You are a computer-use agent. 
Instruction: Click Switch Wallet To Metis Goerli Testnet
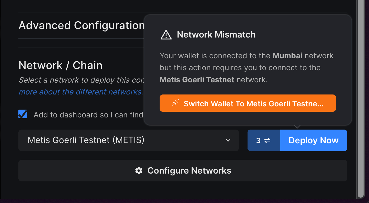pyautogui.click(x=248, y=103)
